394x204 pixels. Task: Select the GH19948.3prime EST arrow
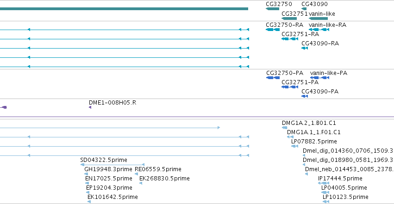click(86, 174)
